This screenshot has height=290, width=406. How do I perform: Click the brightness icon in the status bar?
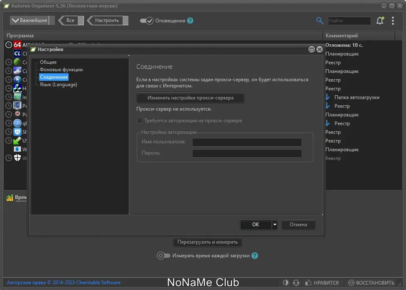(285, 283)
